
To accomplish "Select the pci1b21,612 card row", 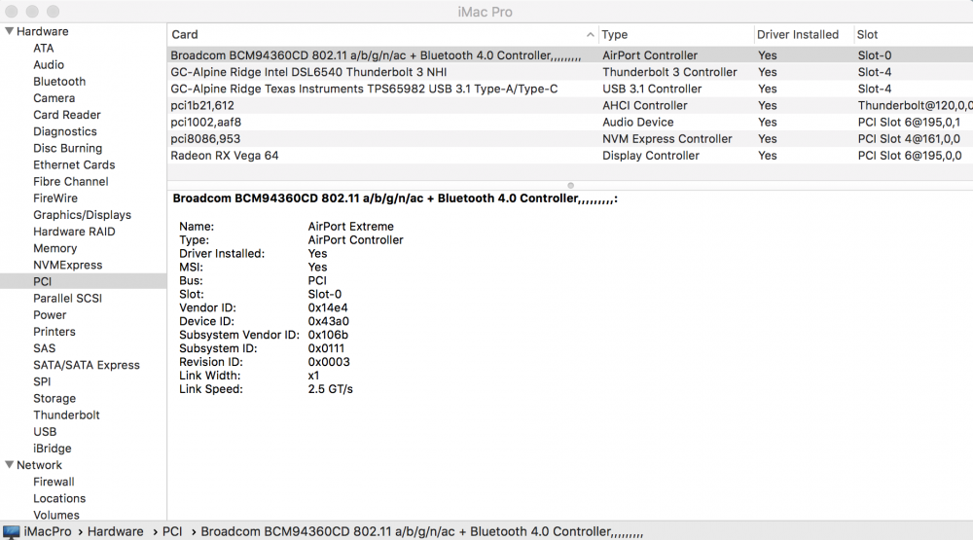I will (x=569, y=105).
